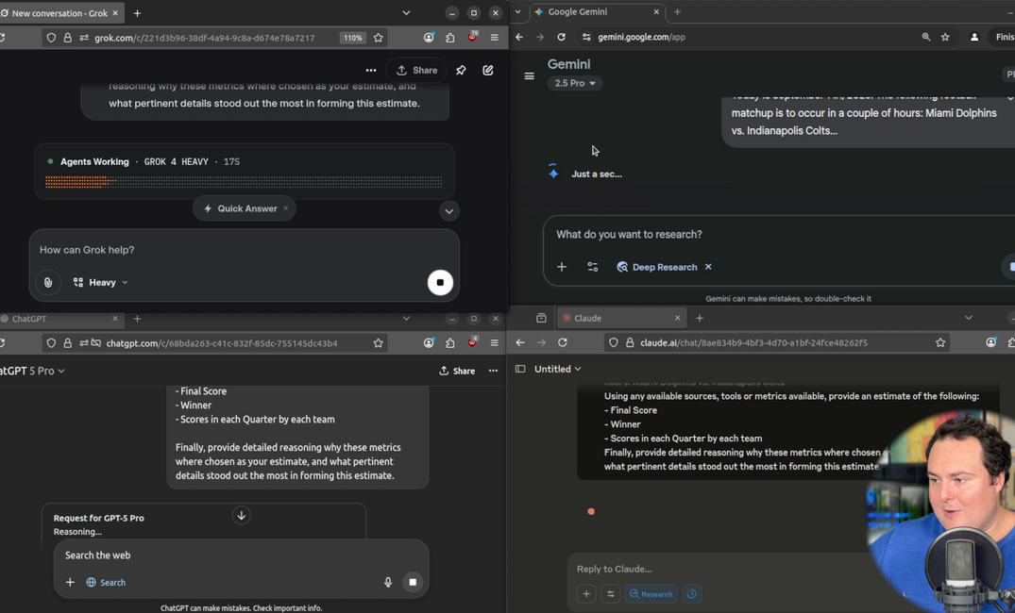Reset the 110% zoom badge in Grok's address bar
This screenshot has width=1015, height=613.
pyautogui.click(x=353, y=38)
